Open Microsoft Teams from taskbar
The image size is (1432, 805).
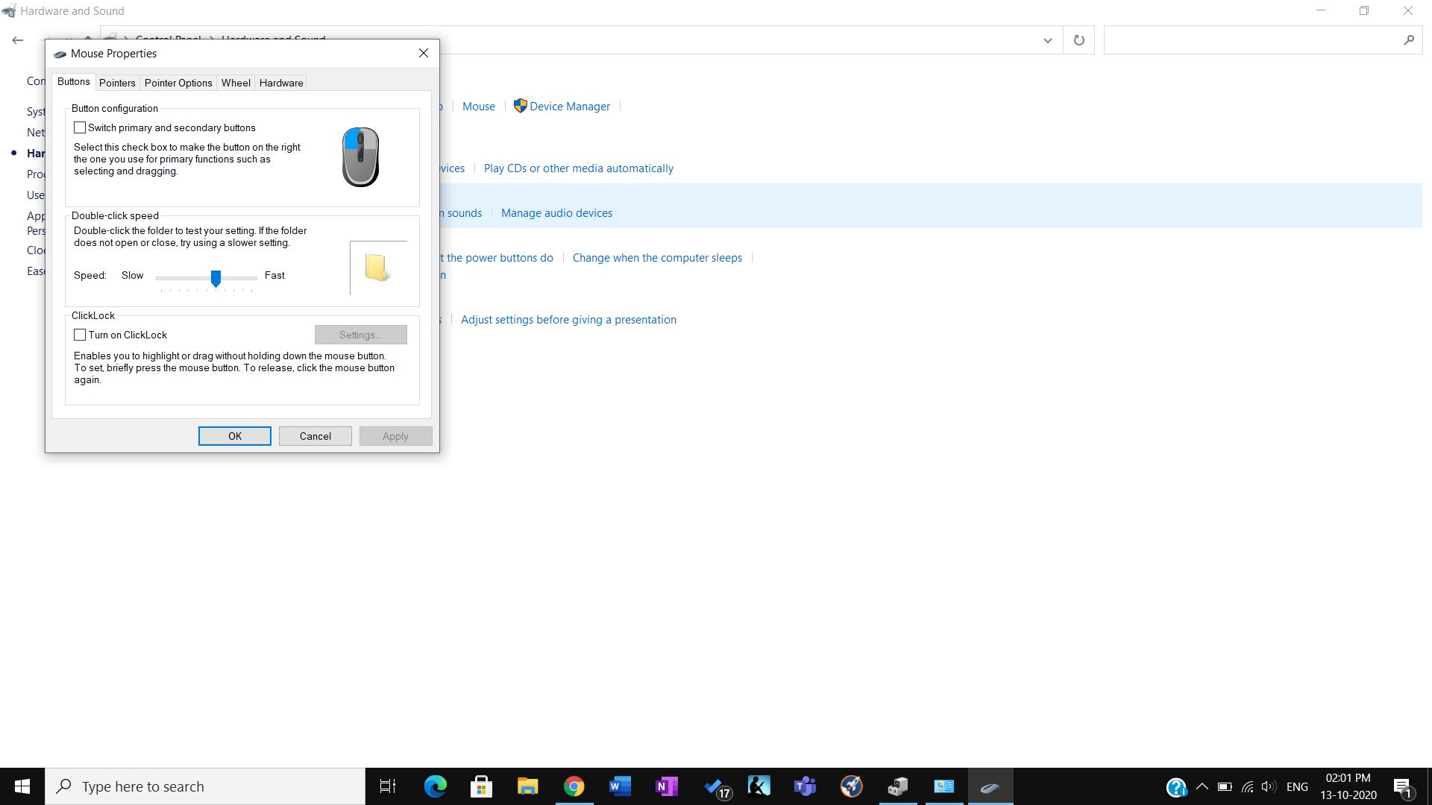point(805,786)
